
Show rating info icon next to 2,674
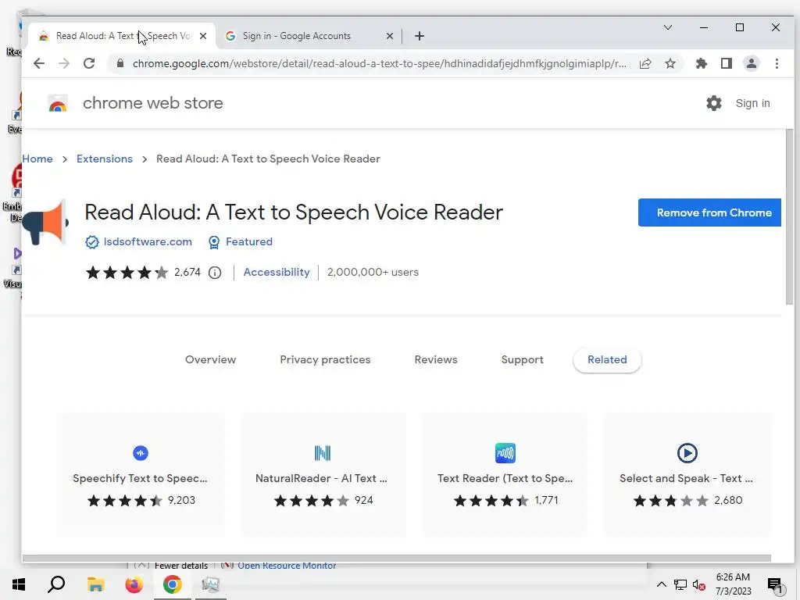click(x=215, y=273)
